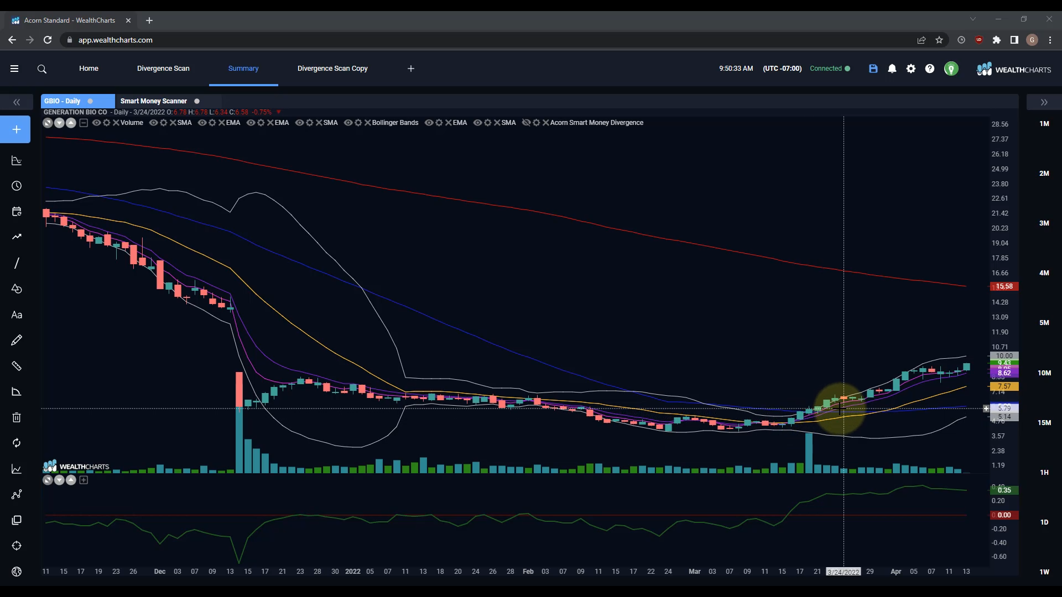Set timeframe to 15M
The image size is (1062, 597).
1044,423
